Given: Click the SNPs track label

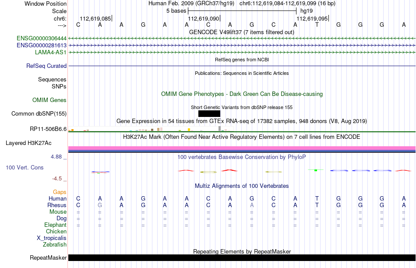Looking at the screenshot, I should click(59, 87).
